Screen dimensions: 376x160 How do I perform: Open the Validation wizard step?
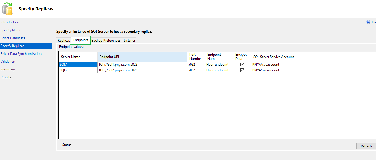8,62
